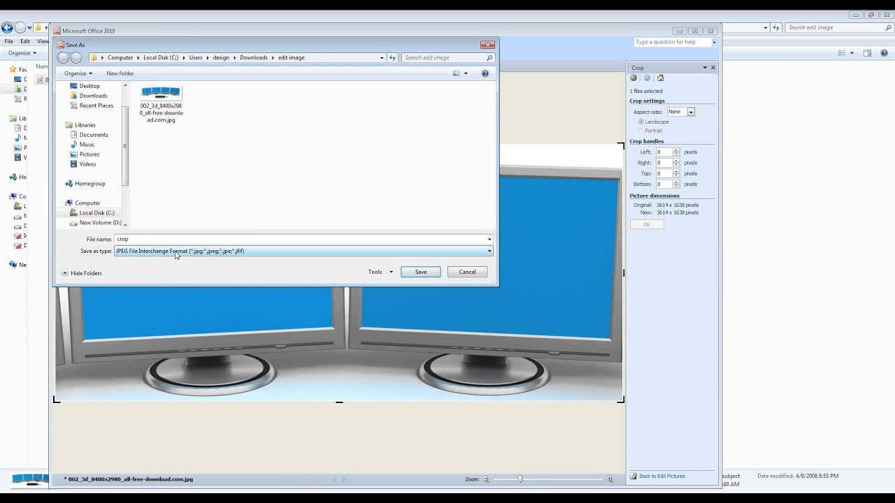895x503 pixels.
Task: Go forward in Save As dialog
Action: 76,58
